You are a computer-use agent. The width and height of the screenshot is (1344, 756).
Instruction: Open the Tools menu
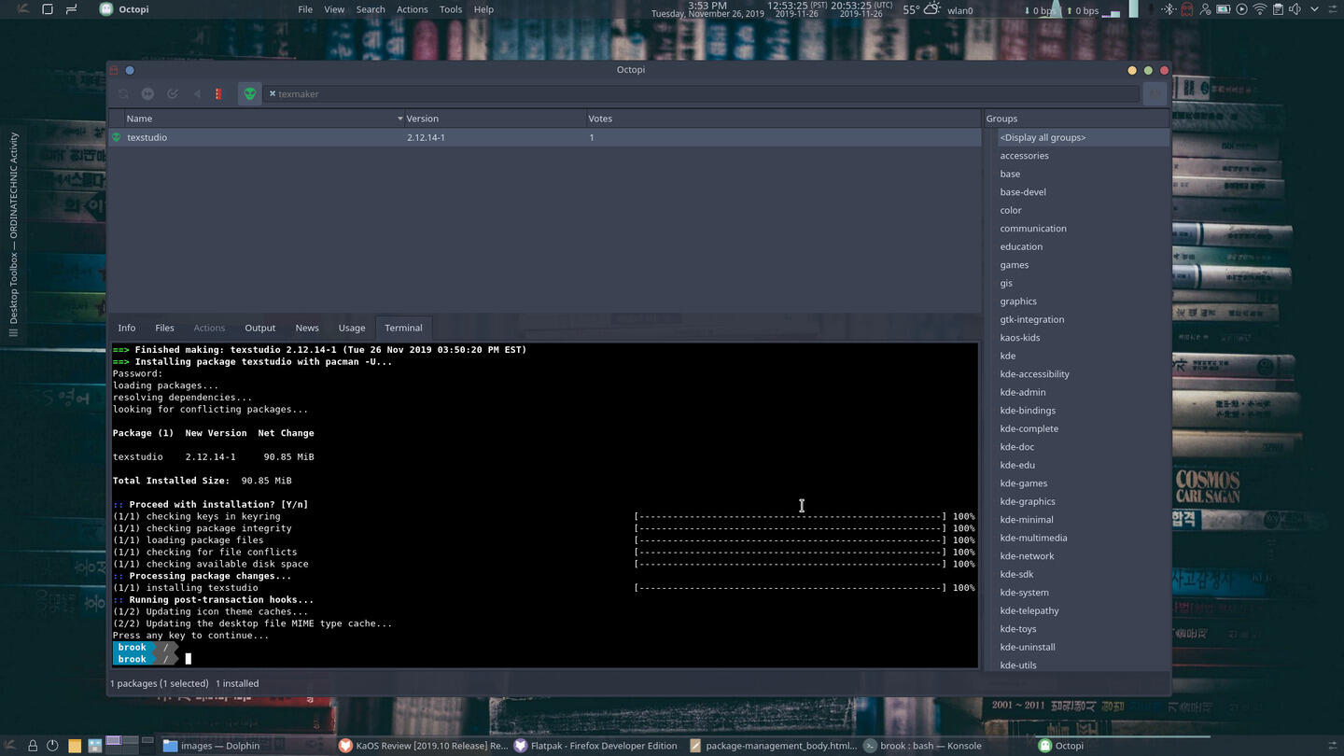(451, 9)
